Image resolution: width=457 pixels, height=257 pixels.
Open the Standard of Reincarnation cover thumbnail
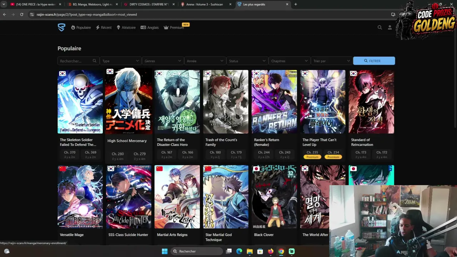[x=371, y=102]
